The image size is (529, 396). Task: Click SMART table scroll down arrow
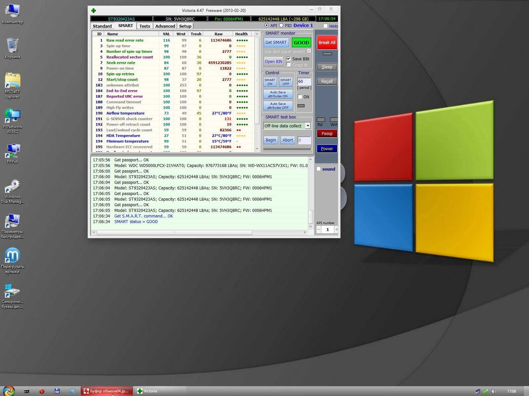click(x=257, y=149)
